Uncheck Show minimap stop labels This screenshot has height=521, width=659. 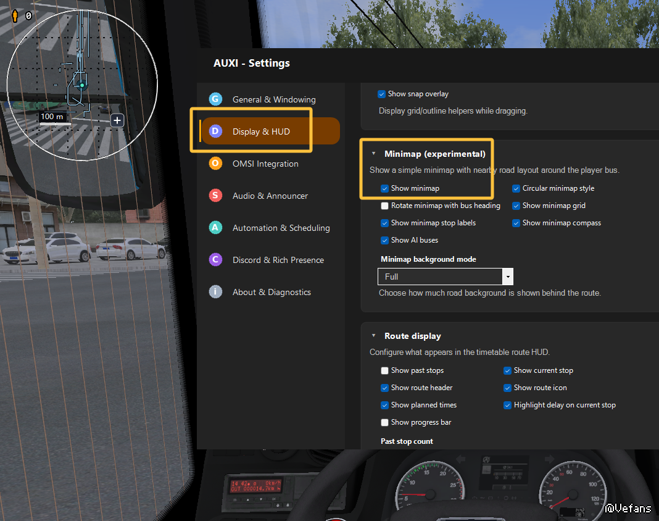point(384,223)
